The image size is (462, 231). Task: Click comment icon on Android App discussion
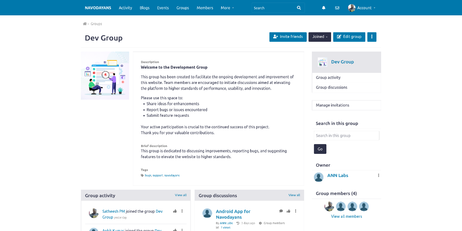point(281,211)
